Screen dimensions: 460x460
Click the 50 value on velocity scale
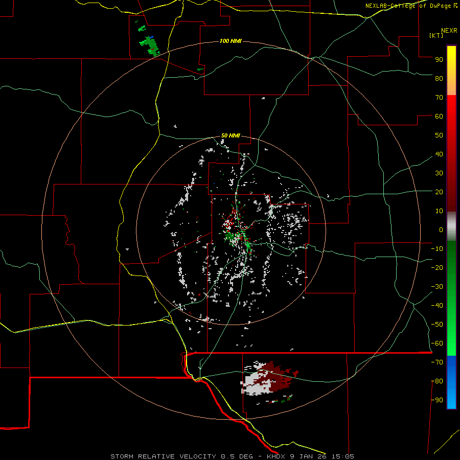coord(439,135)
